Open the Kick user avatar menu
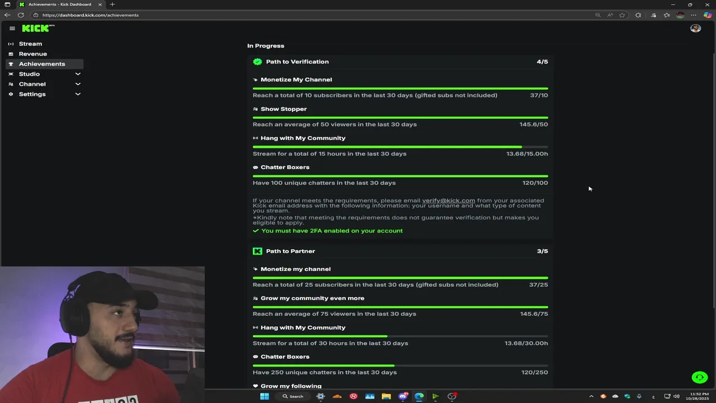Screen dimensions: 716x403 [695, 28]
